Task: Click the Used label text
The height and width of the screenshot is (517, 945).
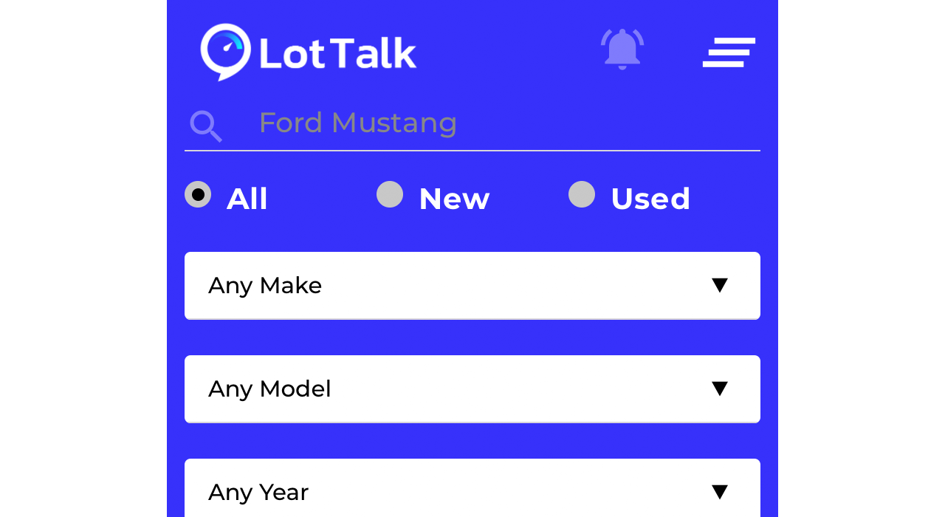Action: 650,199
